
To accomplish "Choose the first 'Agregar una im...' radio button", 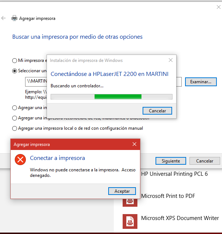I will click(14, 108).
